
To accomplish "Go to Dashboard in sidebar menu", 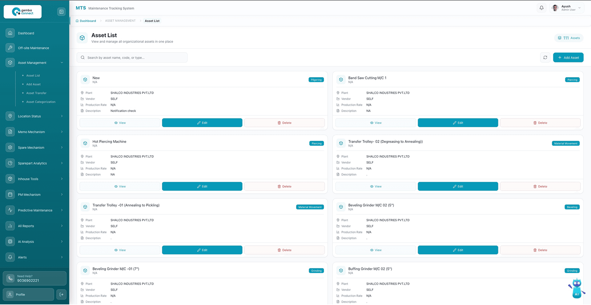I will 26,33.
